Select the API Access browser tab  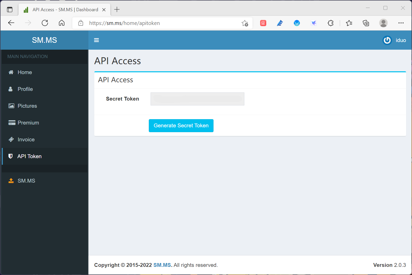pyautogui.click(x=65, y=10)
